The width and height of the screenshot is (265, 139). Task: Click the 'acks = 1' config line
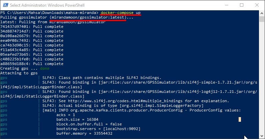point(65,115)
